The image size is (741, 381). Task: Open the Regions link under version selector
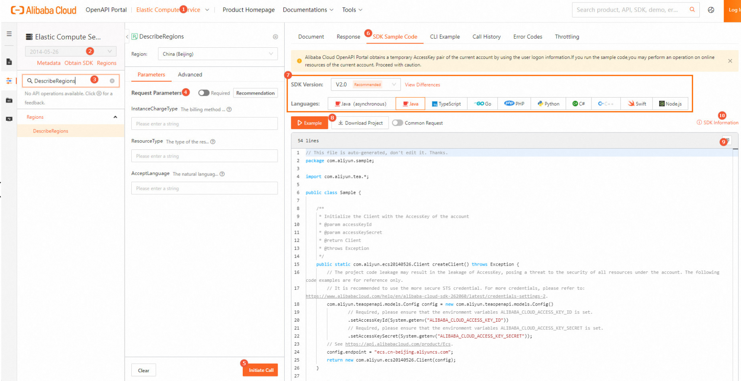[107, 63]
